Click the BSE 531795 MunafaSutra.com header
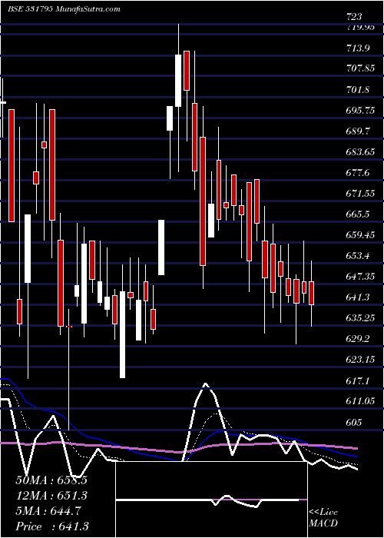This screenshot has width=384, height=538. 64,9
